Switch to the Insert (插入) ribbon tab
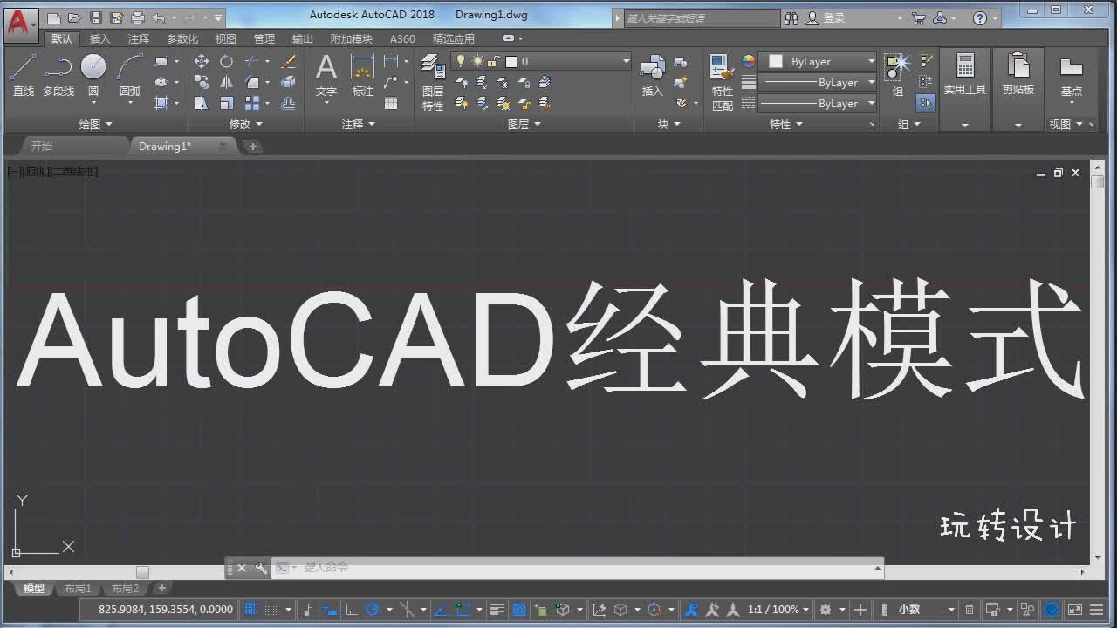The image size is (1117, 628). click(100, 38)
